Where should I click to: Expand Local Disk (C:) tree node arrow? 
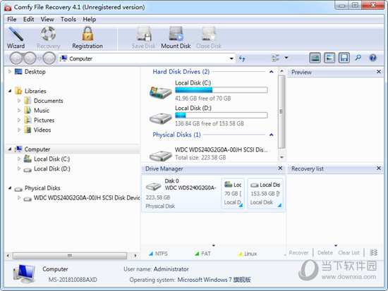pyautogui.click(x=19, y=159)
